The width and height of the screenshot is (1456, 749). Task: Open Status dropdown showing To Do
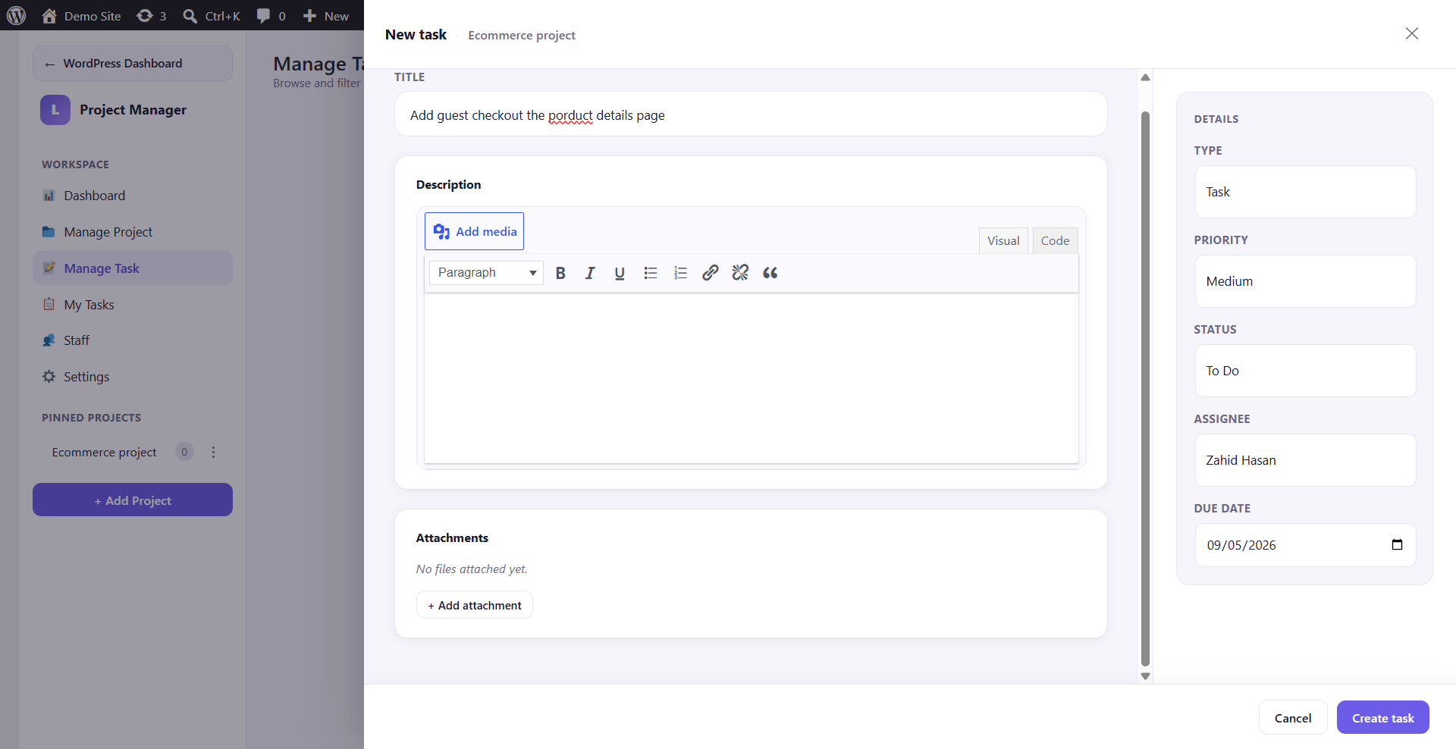click(1305, 371)
